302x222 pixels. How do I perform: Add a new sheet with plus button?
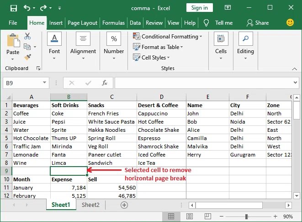tap(124, 205)
